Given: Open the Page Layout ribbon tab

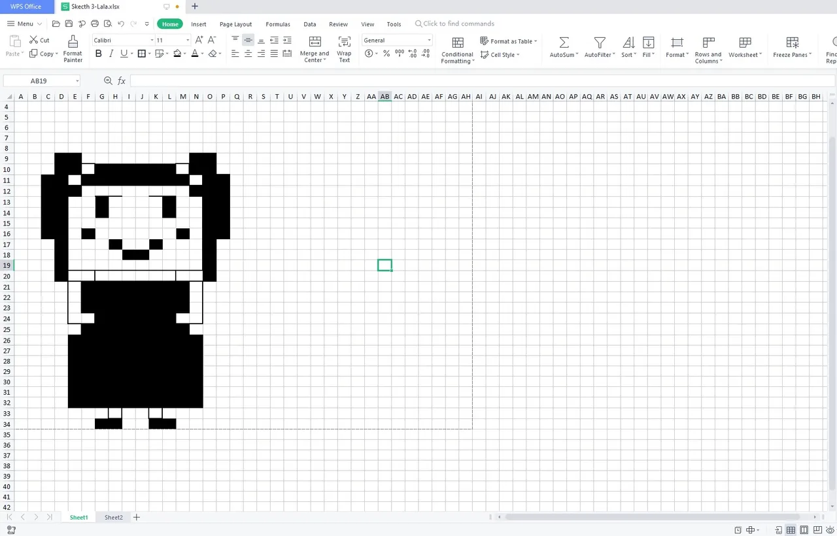Looking at the screenshot, I should [235, 24].
